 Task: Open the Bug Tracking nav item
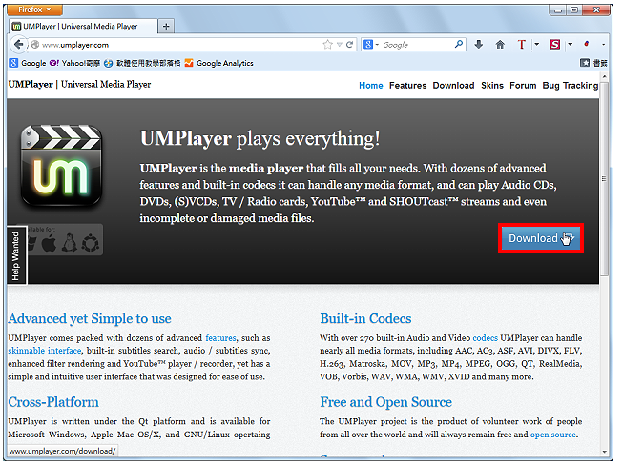pos(571,86)
